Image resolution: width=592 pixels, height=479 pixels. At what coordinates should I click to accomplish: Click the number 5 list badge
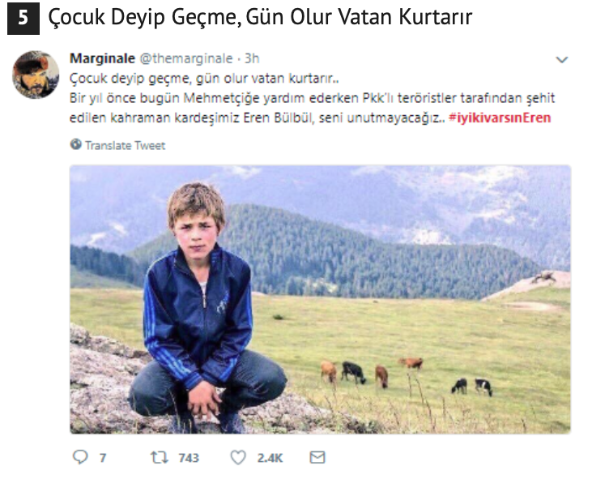[x=23, y=17]
